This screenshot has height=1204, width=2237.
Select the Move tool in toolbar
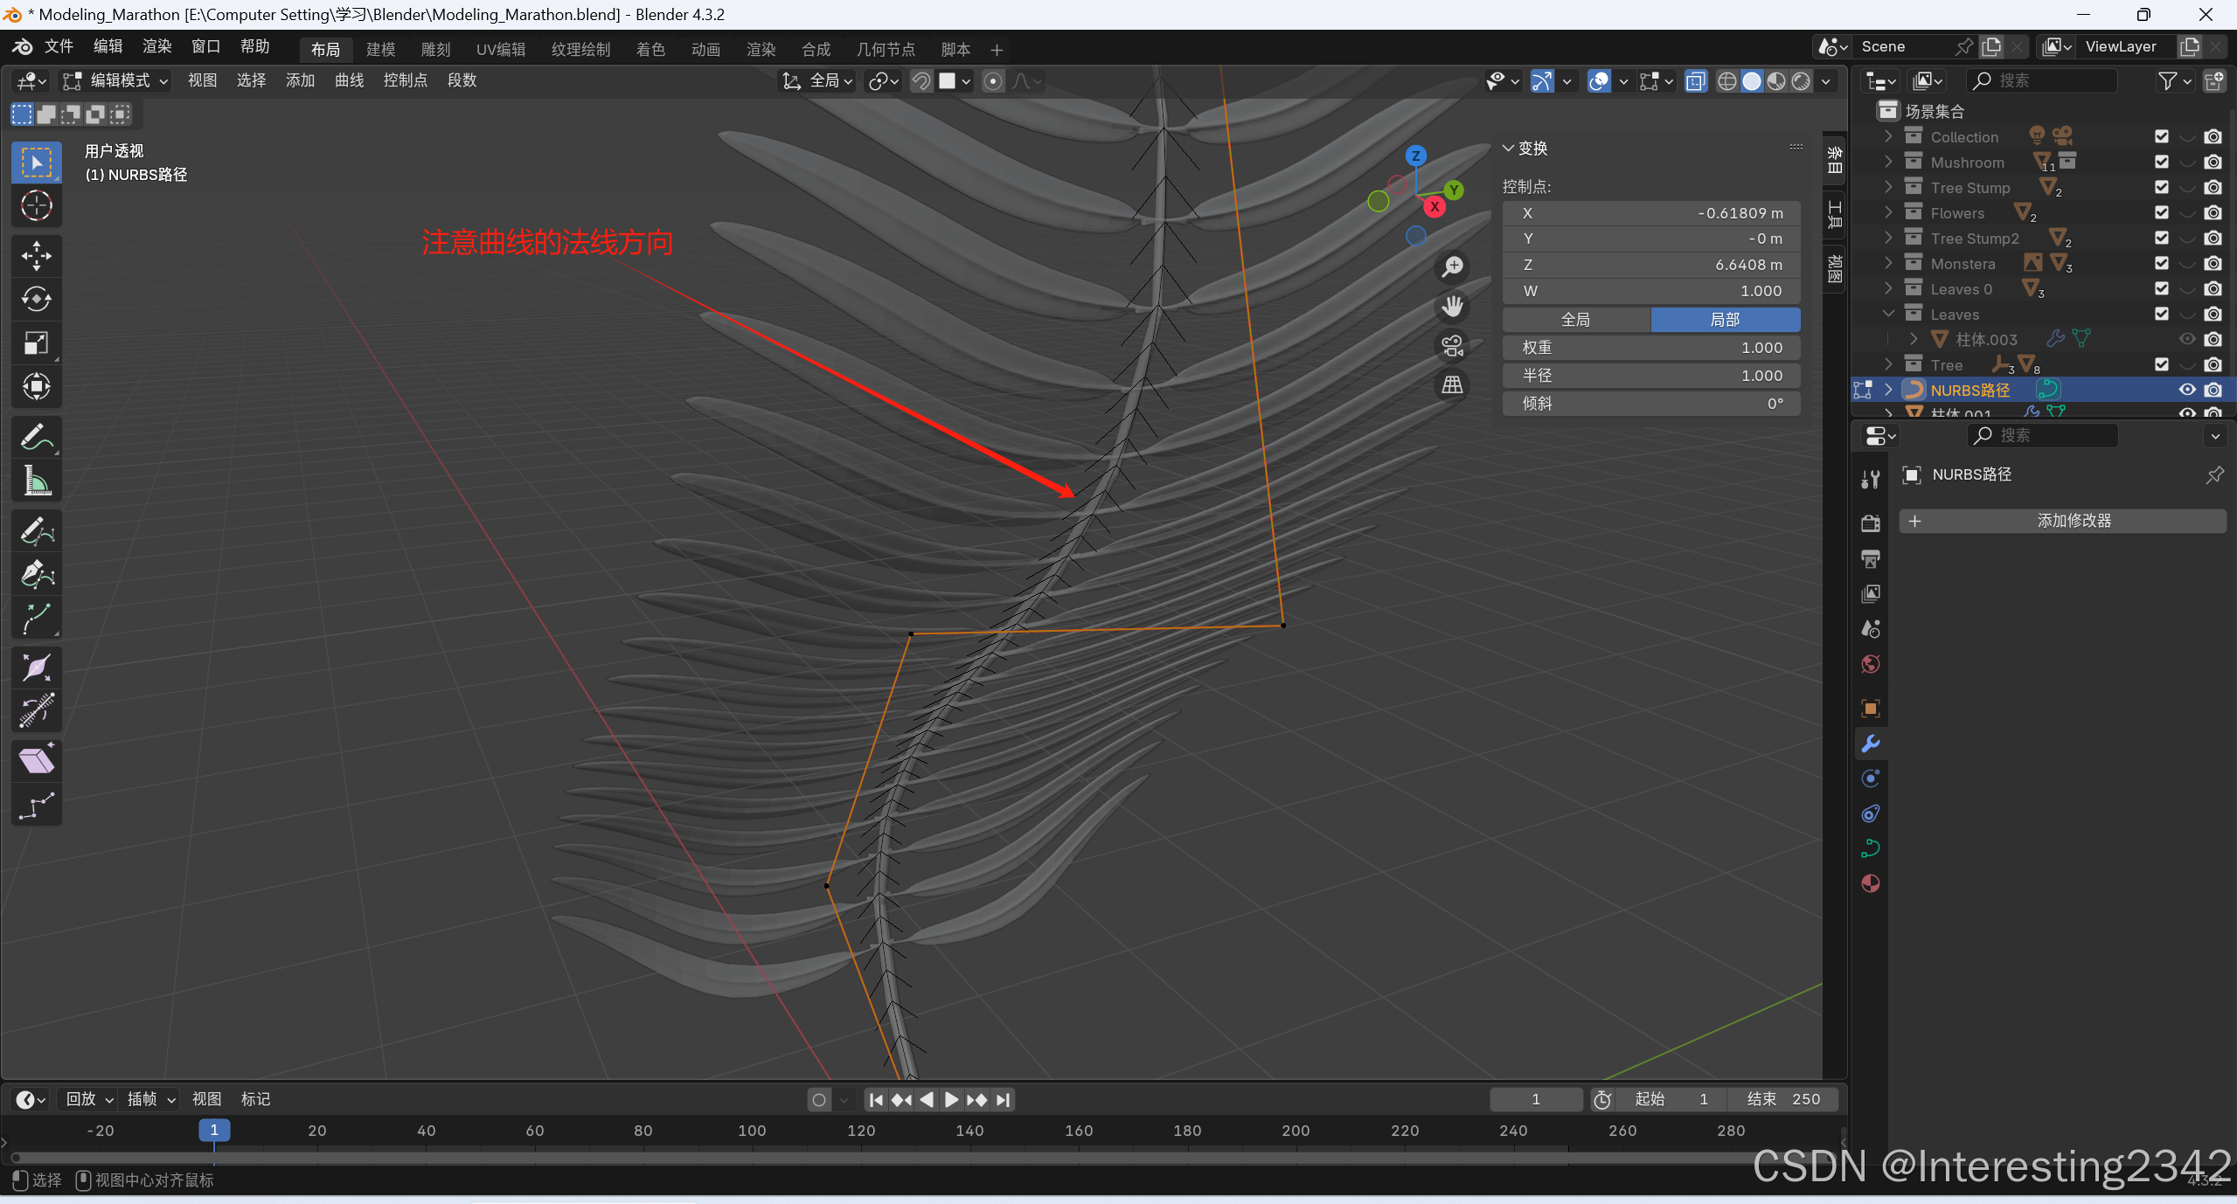[x=36, y=256]
